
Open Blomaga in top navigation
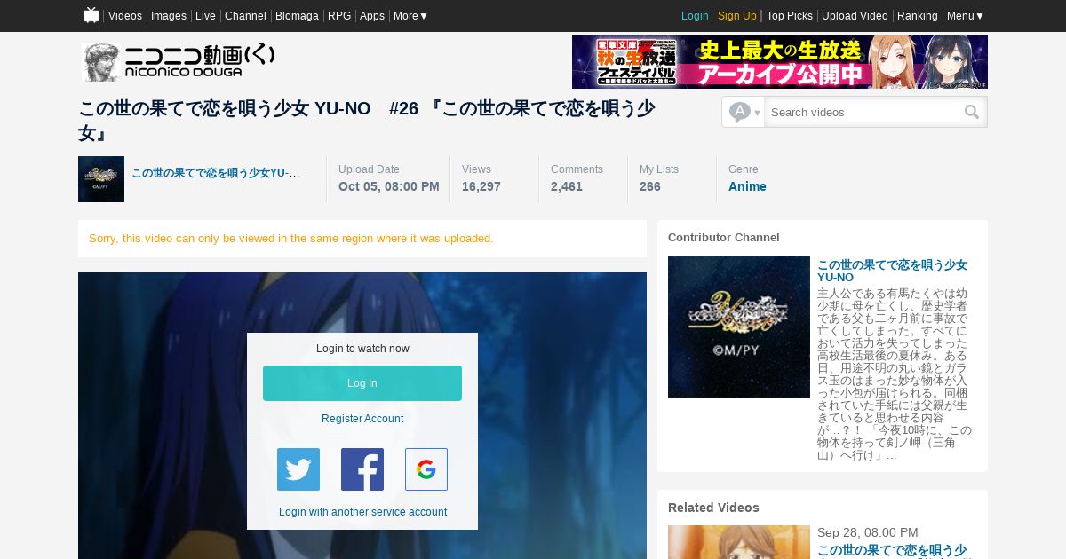297,16
